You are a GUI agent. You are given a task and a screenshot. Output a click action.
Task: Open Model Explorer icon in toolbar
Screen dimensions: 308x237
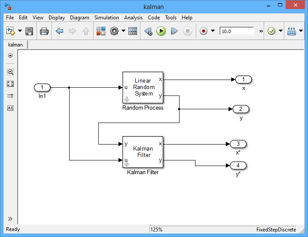[x=133, y=31]
